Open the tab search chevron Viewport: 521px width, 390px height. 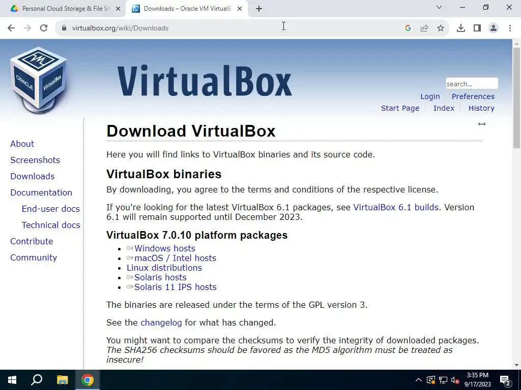click(x=439, y=7)
